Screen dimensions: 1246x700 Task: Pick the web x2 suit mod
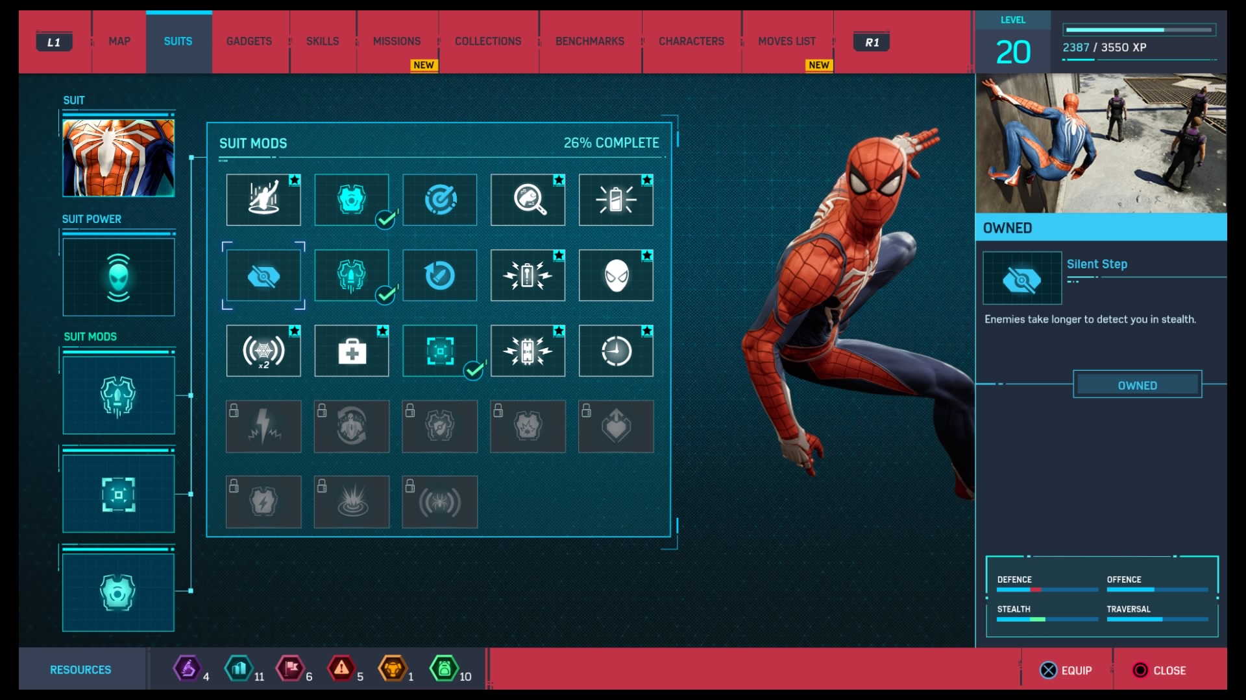263,351
